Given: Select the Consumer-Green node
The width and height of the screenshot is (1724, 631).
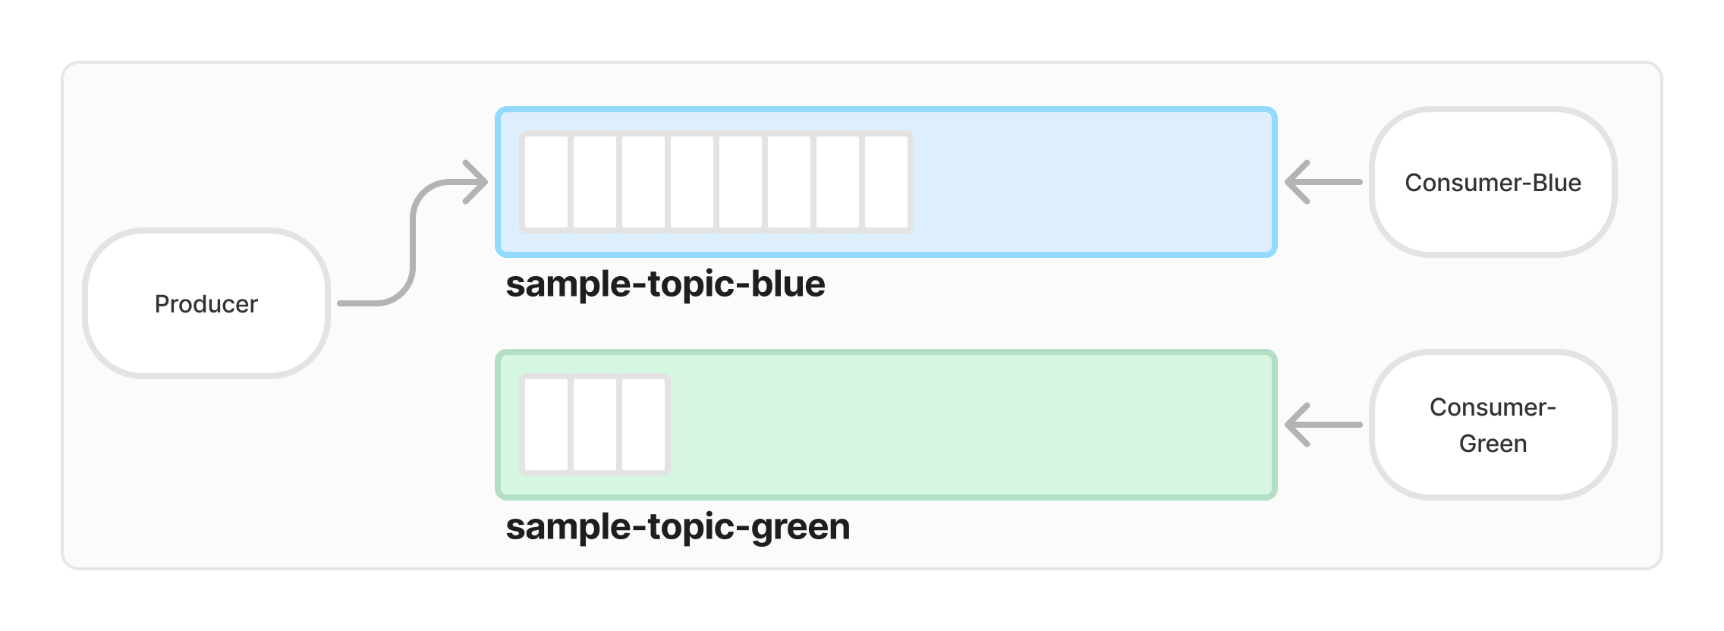Looking at the screenshot, I should pos(1492,425).
